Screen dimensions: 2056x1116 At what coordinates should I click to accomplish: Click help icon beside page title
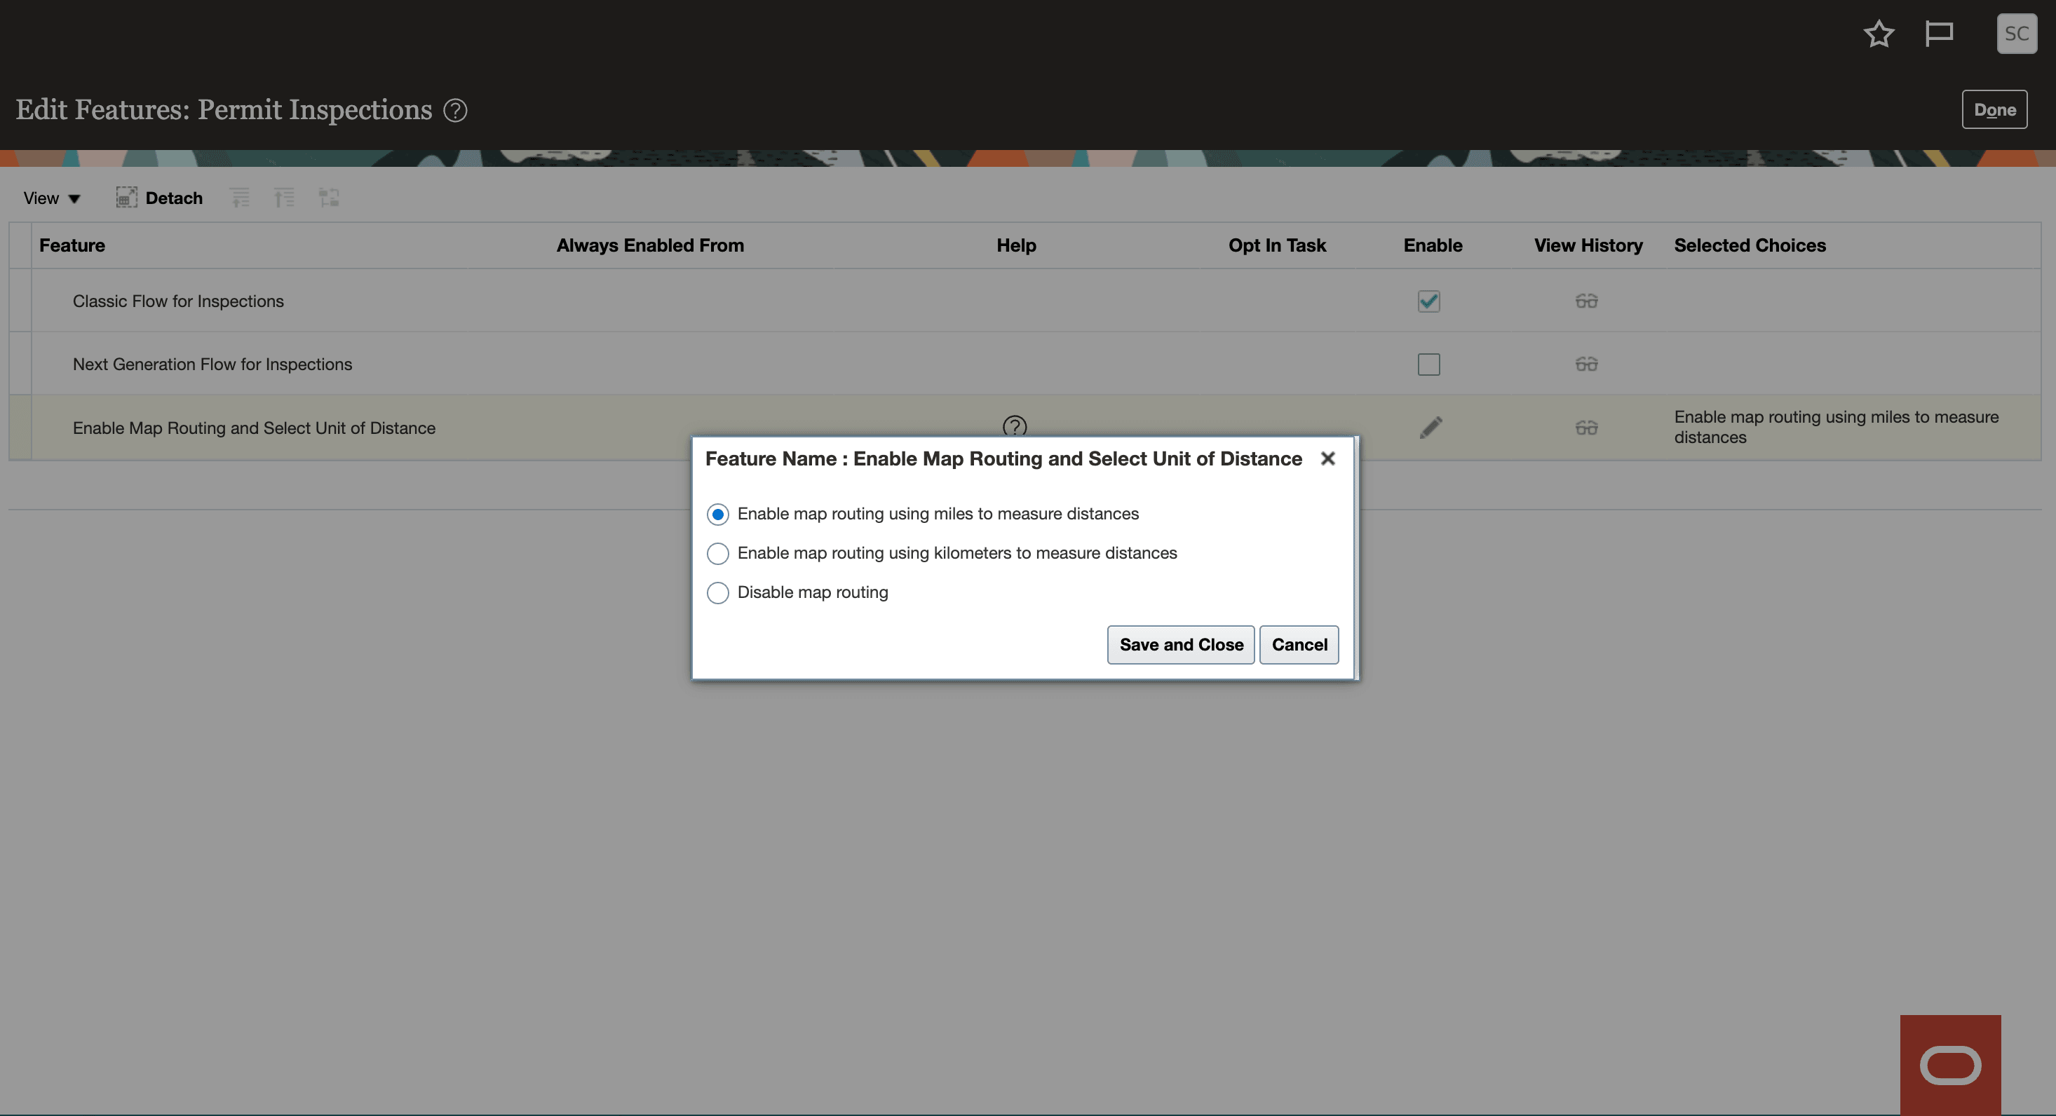point(455,110)
